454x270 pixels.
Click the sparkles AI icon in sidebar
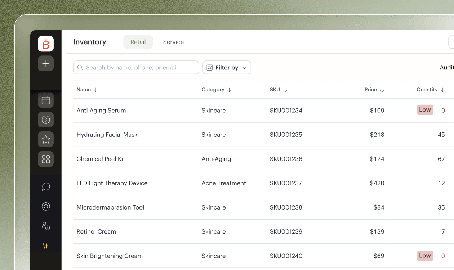pyautogui.click(x=46, y=246)
